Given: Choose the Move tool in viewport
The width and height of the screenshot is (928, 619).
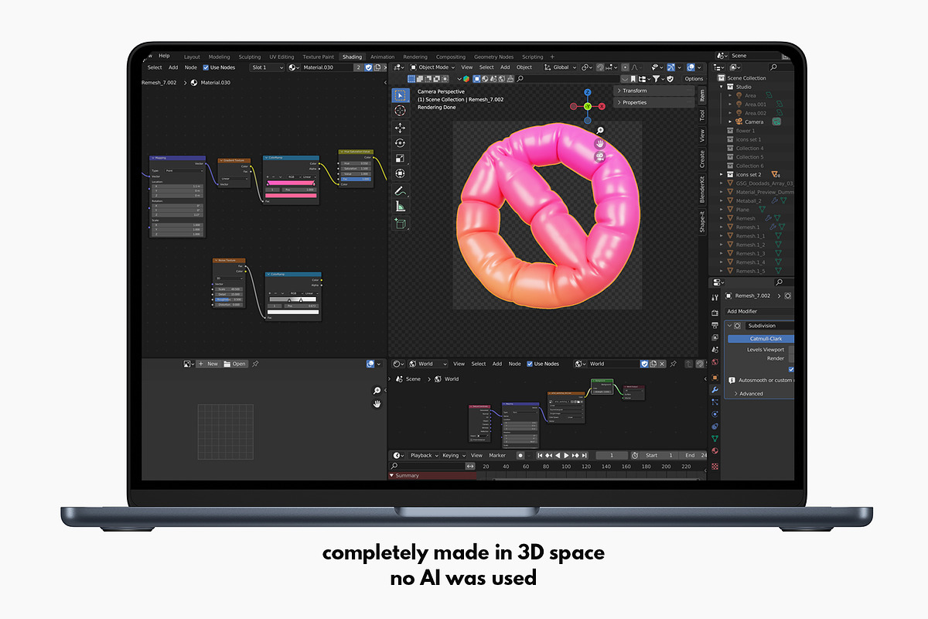Looking at the screenshot, I should click(x=400, y=128).
